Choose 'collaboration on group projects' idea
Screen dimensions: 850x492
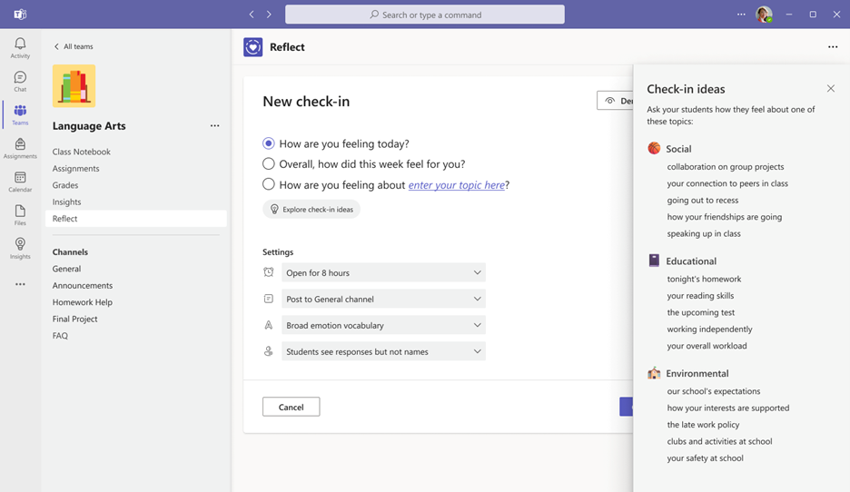coord(726,167)
